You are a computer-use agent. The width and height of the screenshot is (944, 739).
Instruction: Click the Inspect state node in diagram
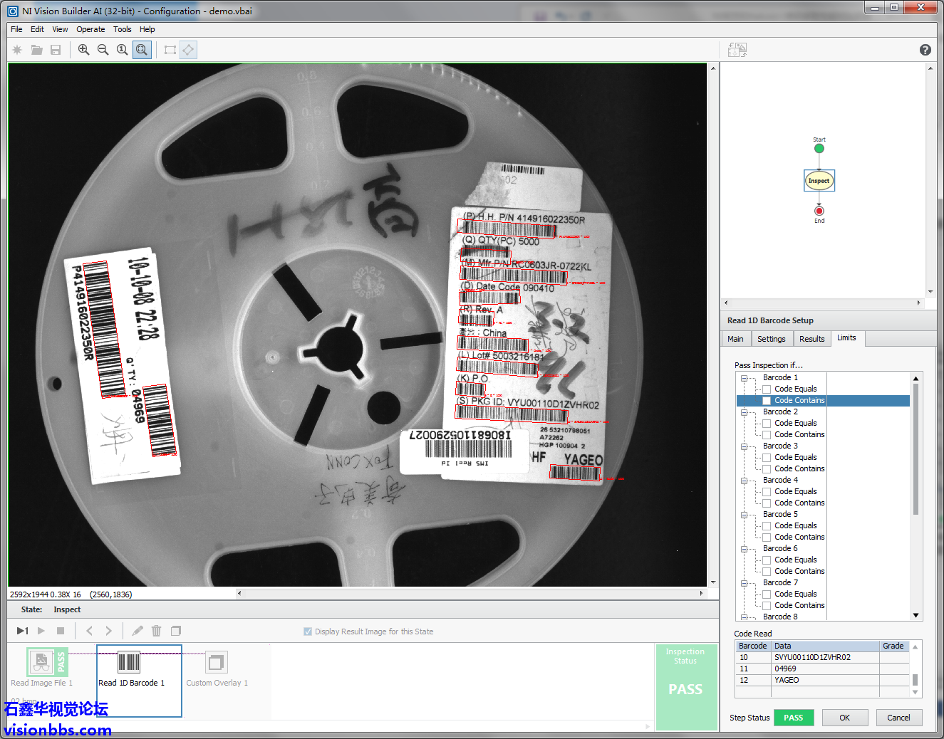coord(819,181)
